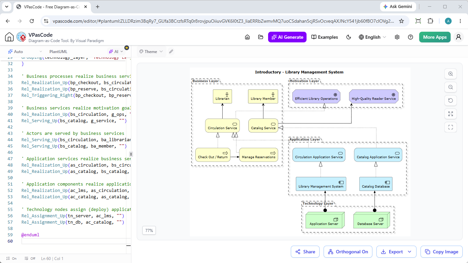The height and width of the screenshot is (263, 468).
Task: Reload the page
Action: [x=32, y=21]
